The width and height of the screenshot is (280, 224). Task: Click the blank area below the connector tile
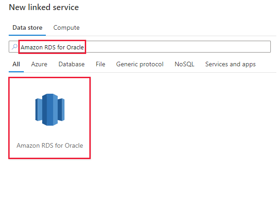click(49, 192)
